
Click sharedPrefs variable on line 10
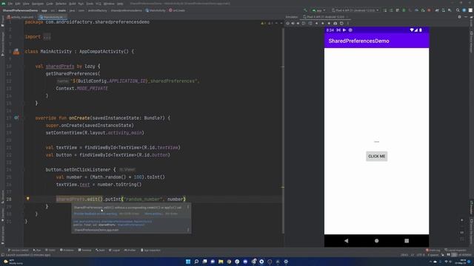point(60,66)
